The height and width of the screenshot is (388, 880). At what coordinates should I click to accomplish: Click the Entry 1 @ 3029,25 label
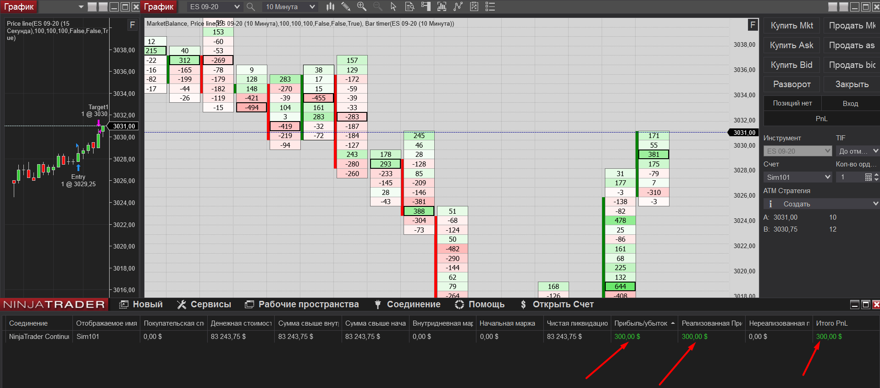(78, 180)
